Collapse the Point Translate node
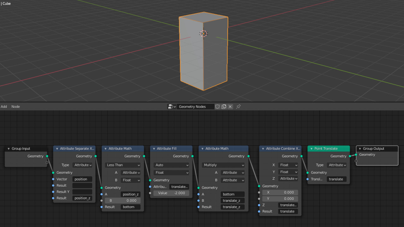The image size is (404, 227). point(311,148)
